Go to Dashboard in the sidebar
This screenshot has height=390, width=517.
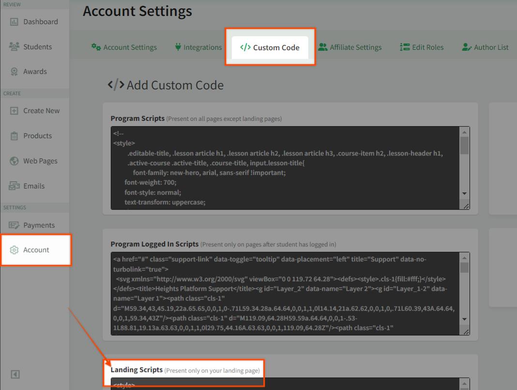[x=35, y=22]
